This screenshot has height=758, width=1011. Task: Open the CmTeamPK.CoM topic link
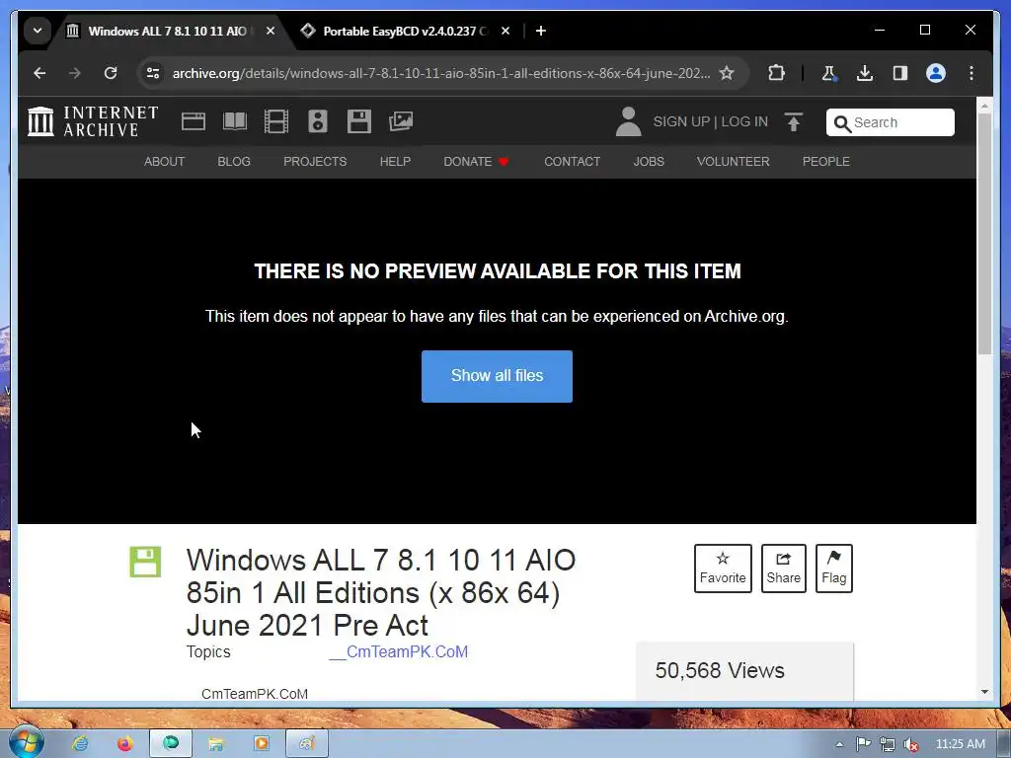(399, 651)
